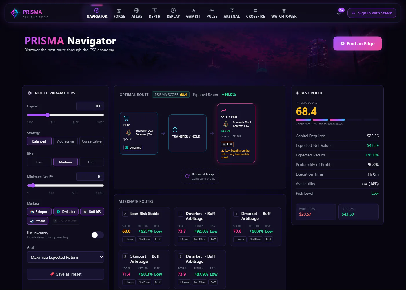Open alternate route 3 Dmarket → Buff
This screenshot has width=406, height=290.
[200, 227]
